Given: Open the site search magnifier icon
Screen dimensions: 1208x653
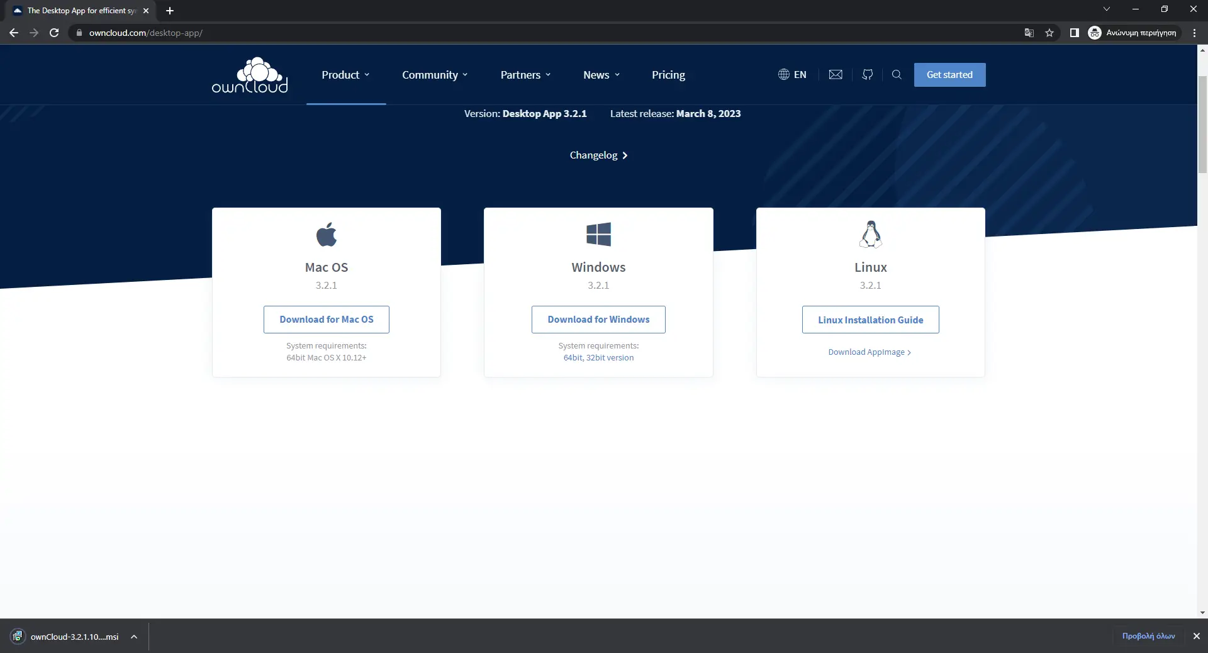Looking at the screenshot, I should [897, 75].
